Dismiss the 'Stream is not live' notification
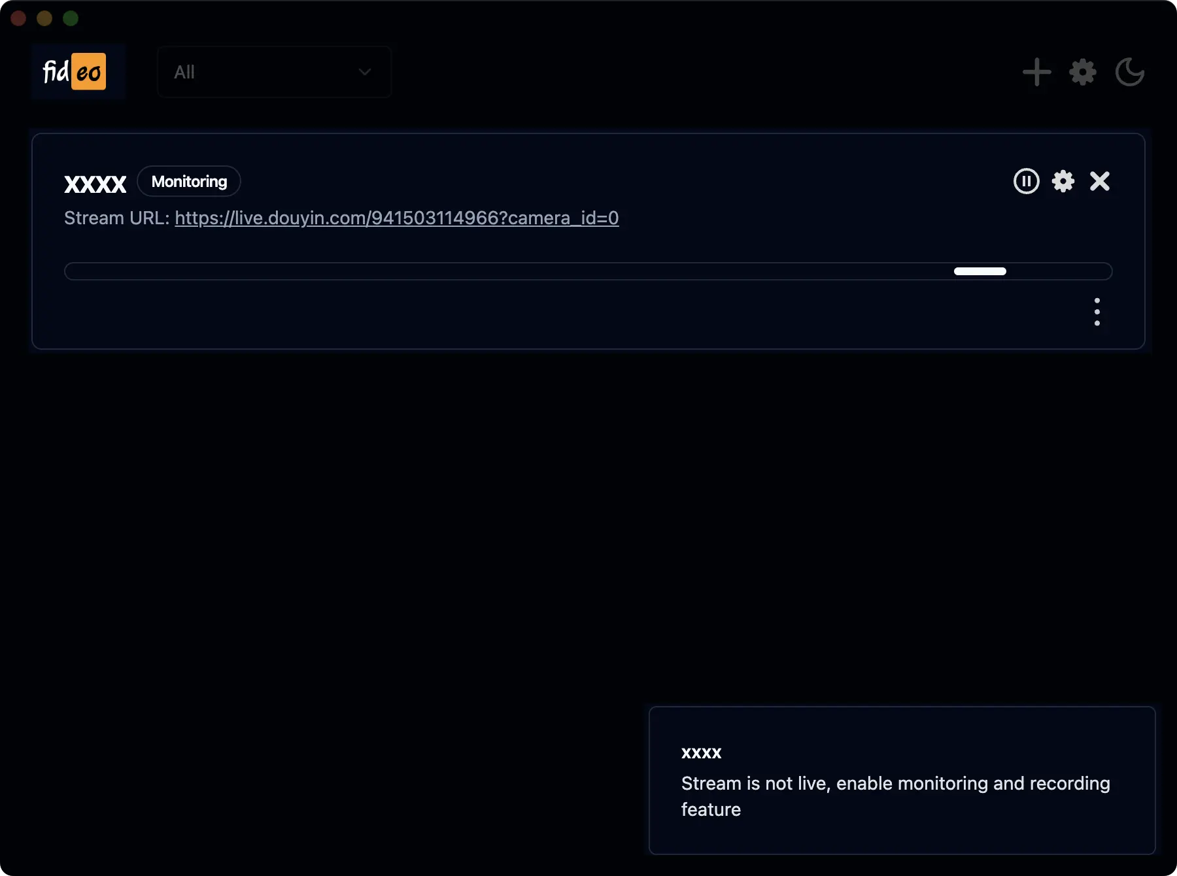 [x=902, y=781]
